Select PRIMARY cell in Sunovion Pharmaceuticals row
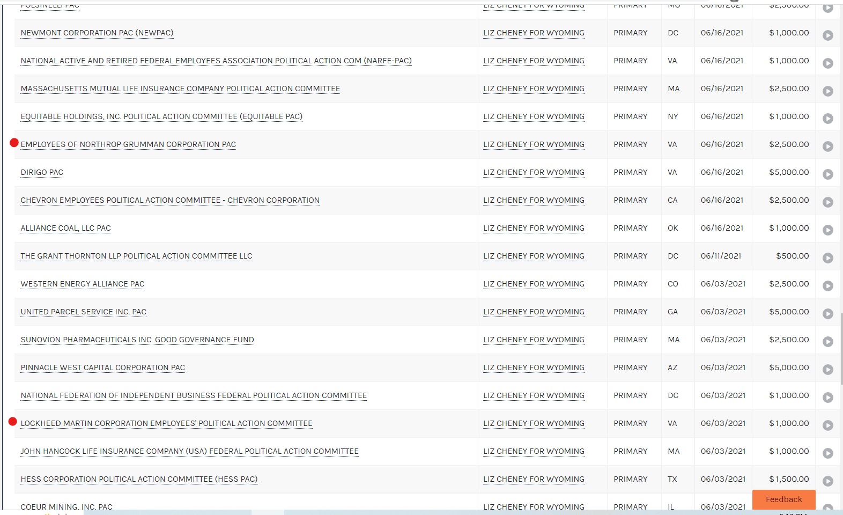Viewport: 843px width, 515px height. [x=631, y=340]
